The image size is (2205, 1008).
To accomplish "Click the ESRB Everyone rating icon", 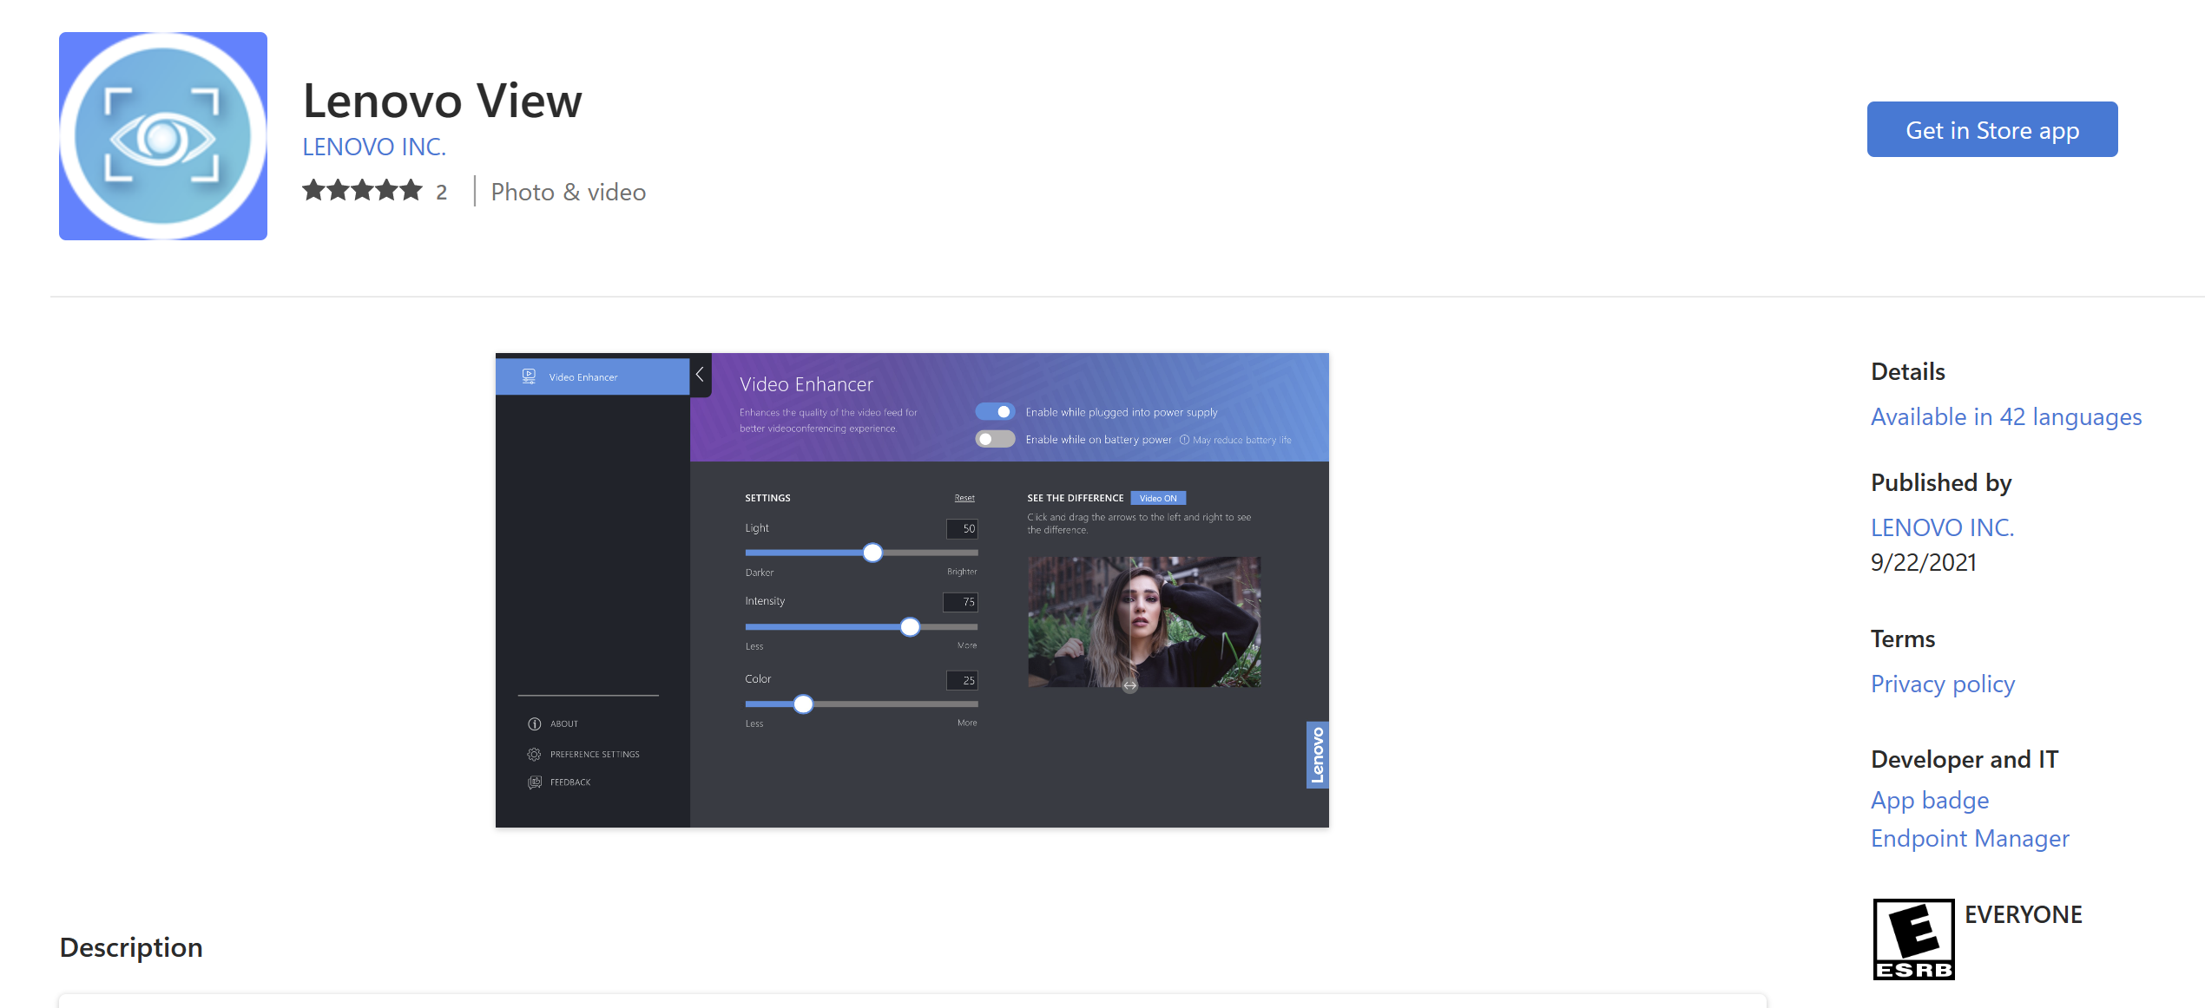I will [1914, 939].
